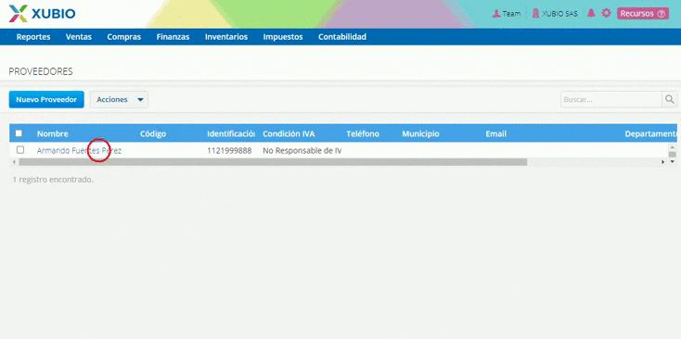The image size is (681, 339).
Task: Open supplier Armando Fuentes Perez
Action: point(79,150)
